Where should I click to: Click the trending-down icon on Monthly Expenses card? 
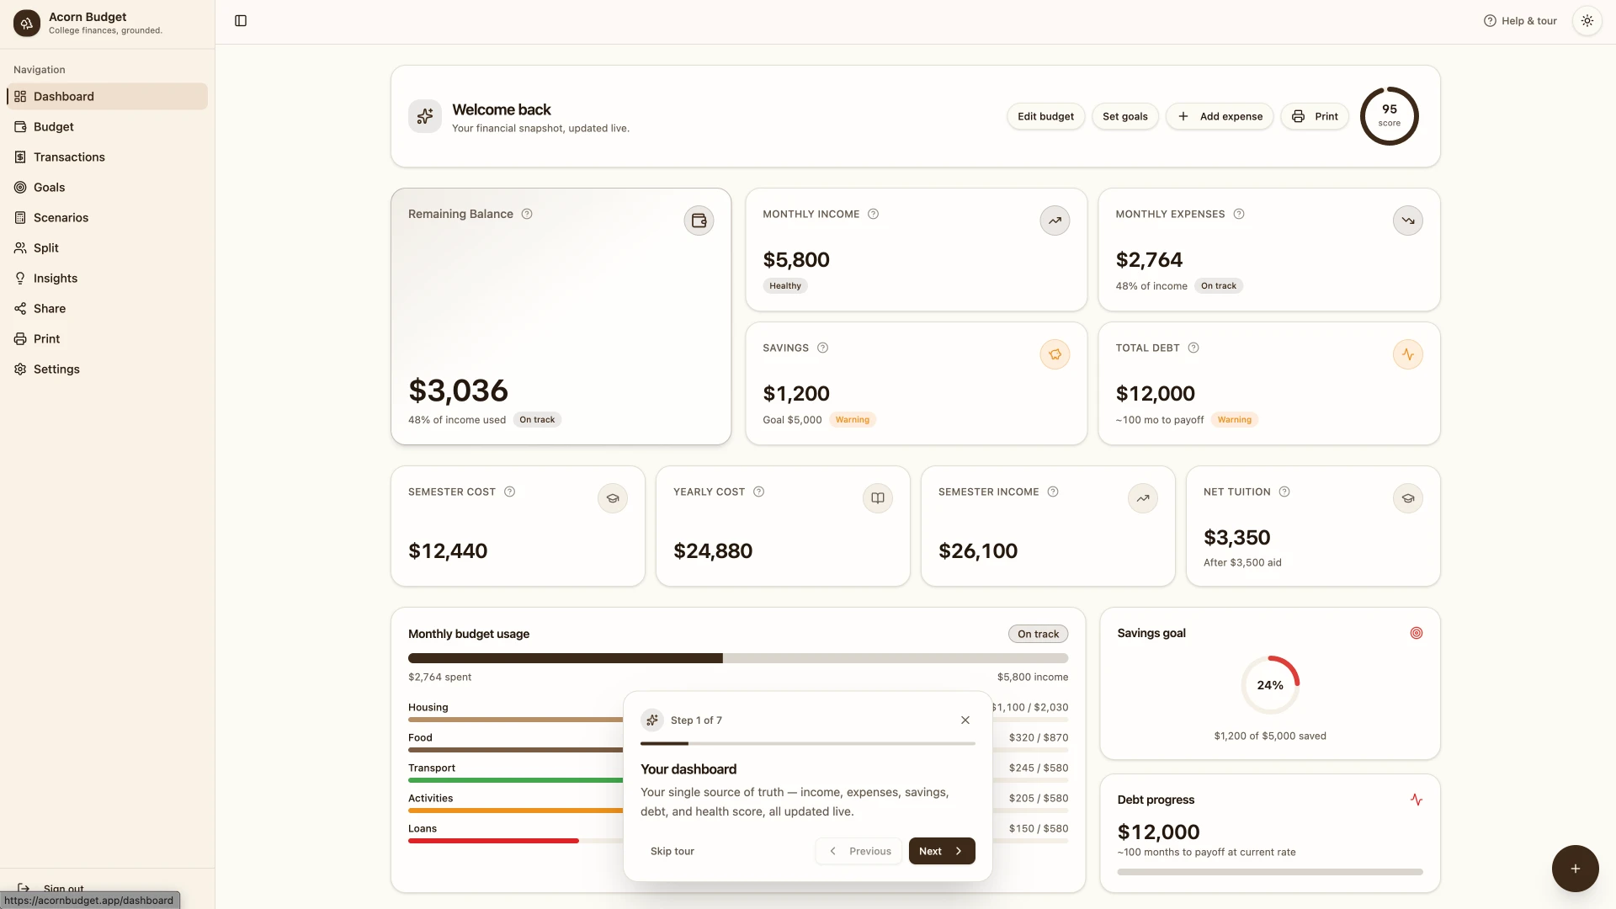[1408, 221]
